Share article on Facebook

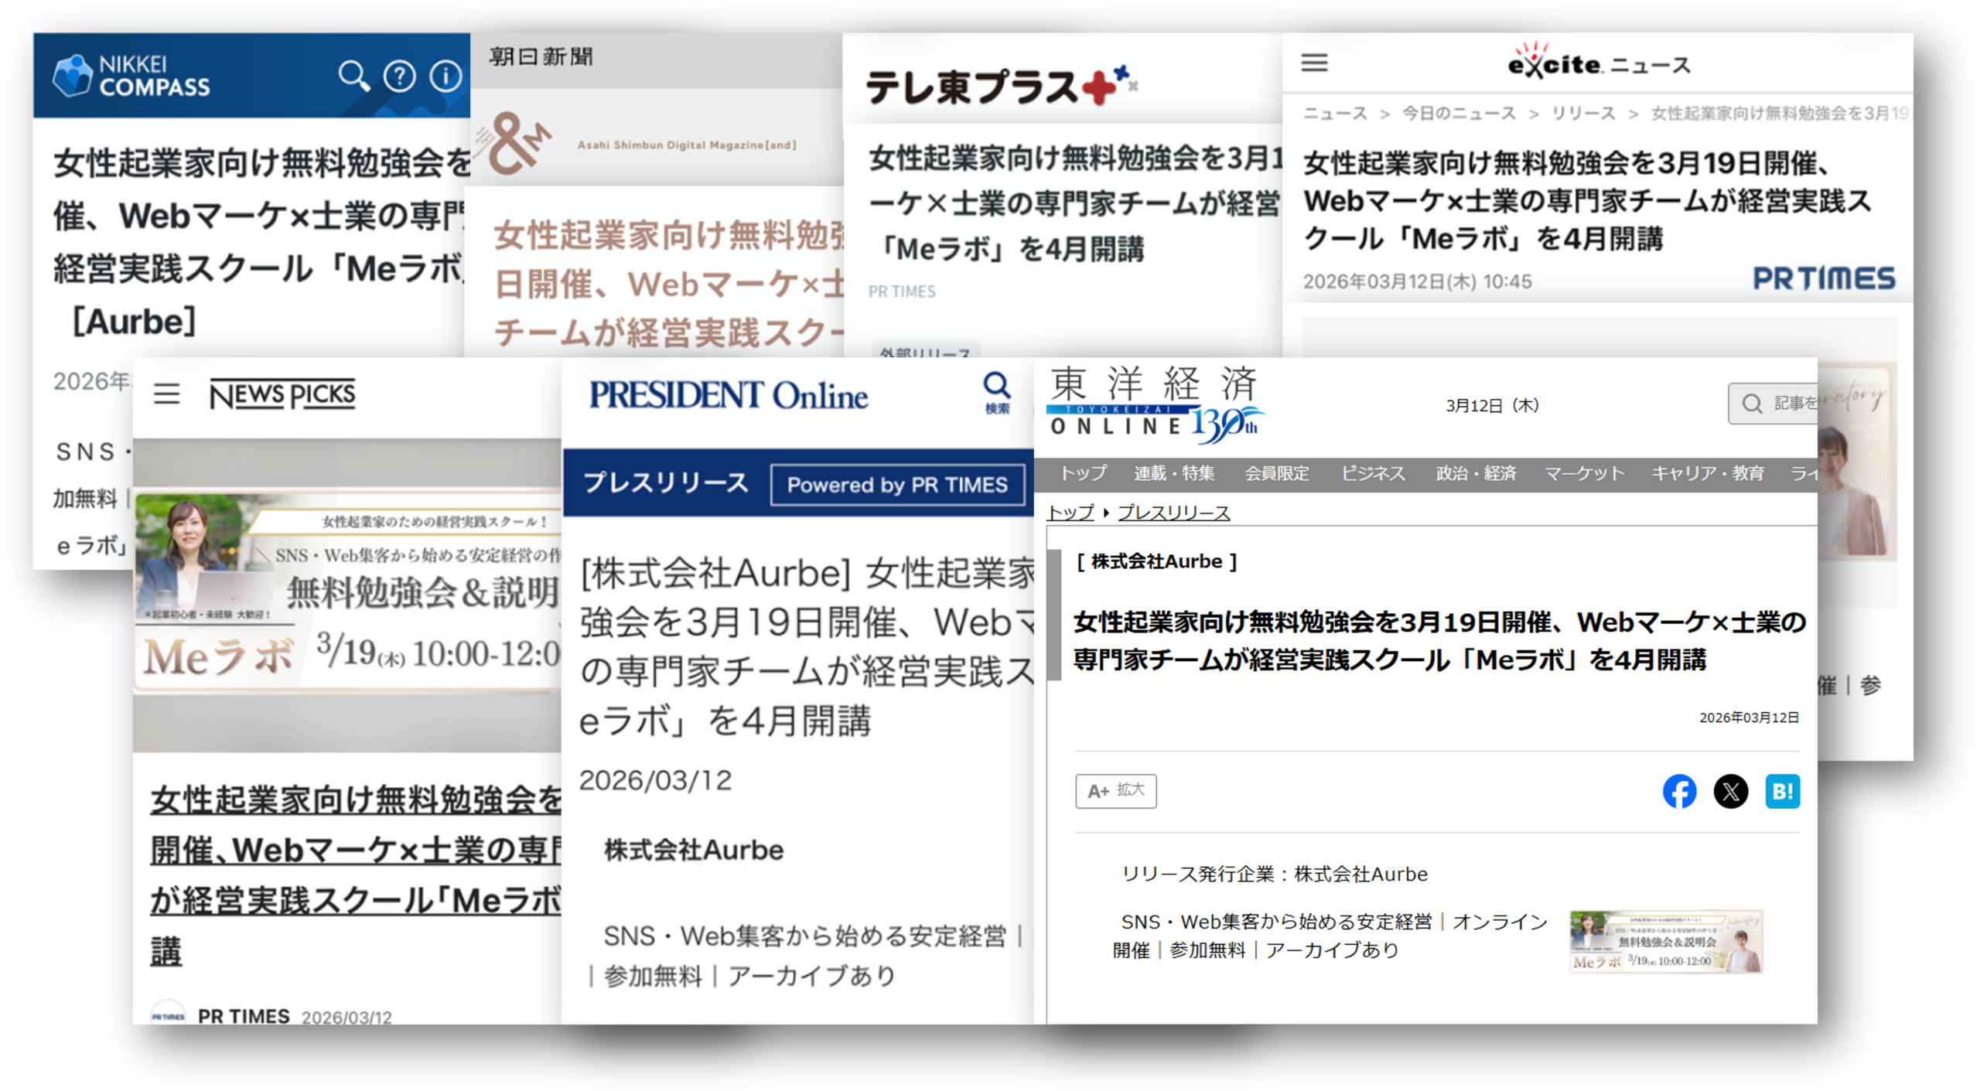(1679, 792)
